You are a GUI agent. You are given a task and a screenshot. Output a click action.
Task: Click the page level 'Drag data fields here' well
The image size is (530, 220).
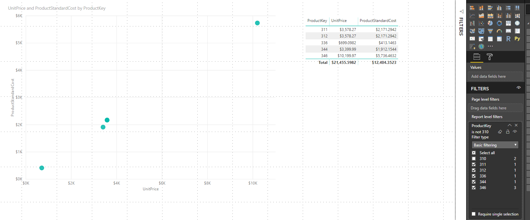[495, 108]
